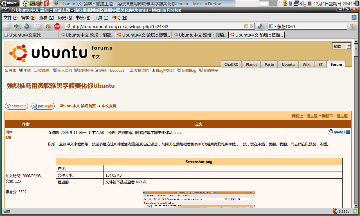Click the browser Back arrow button
Image resolution: width=360 pixels, height=216 pixels.
click(x=6, y=26)
